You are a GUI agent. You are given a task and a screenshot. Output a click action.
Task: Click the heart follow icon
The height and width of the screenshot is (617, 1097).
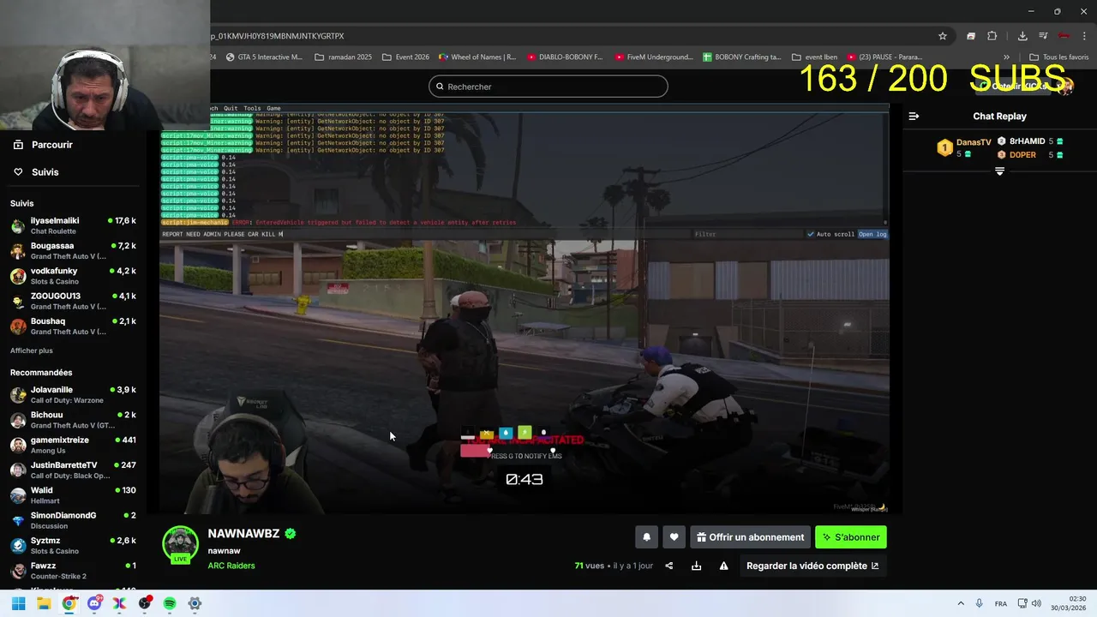pyautogui.click(x=674, y=537)
